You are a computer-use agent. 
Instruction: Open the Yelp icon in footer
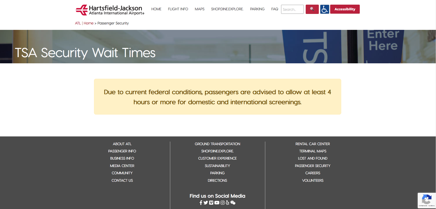tap(227, 203)
